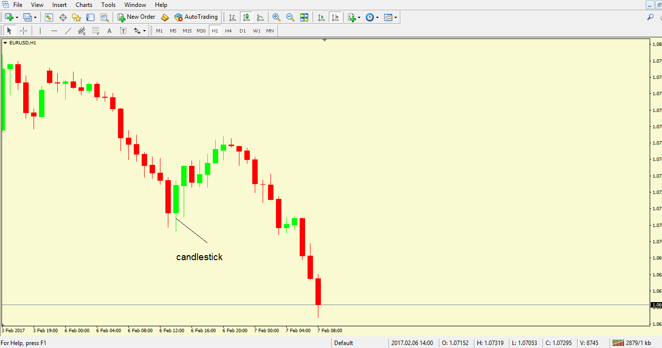The image size is (662, 348).
Task: Zoom in on the chart
Action: [276, 17]
